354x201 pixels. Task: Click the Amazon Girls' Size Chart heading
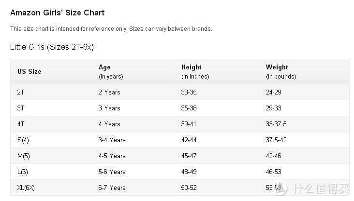tap(58, 13)
